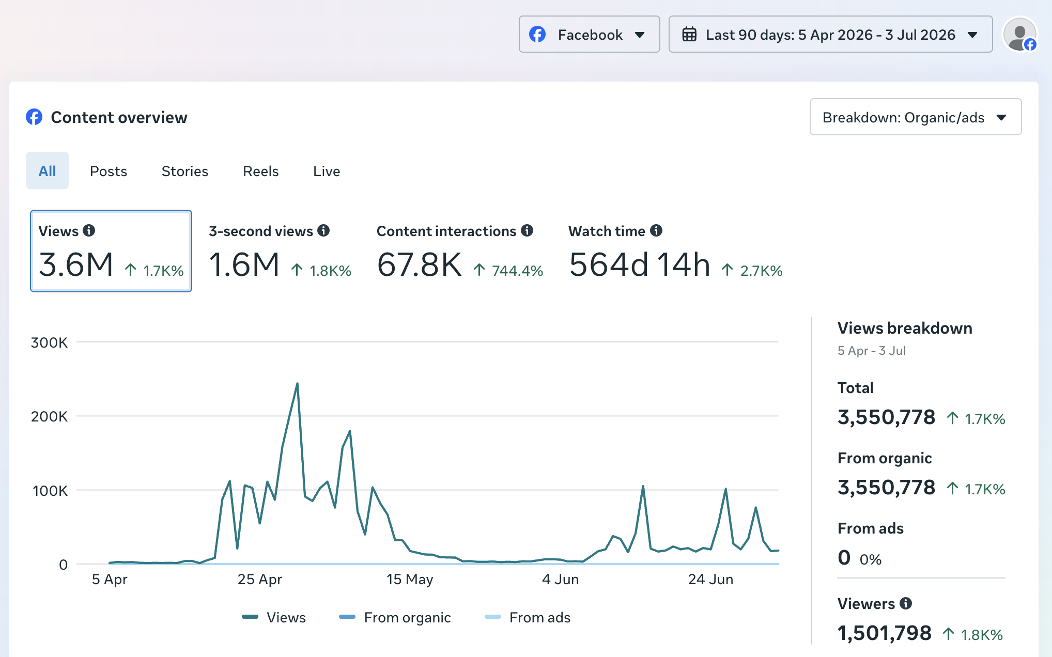The height and width of the screenshot is (657, 1052).
Task: Click the 100K y-axis label
Action: pos(50,490)
